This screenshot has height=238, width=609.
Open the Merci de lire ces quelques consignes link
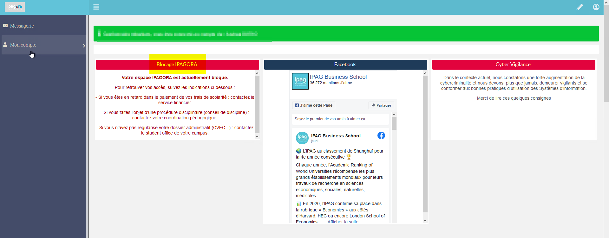pyautogui.click(x=514, y=98)
